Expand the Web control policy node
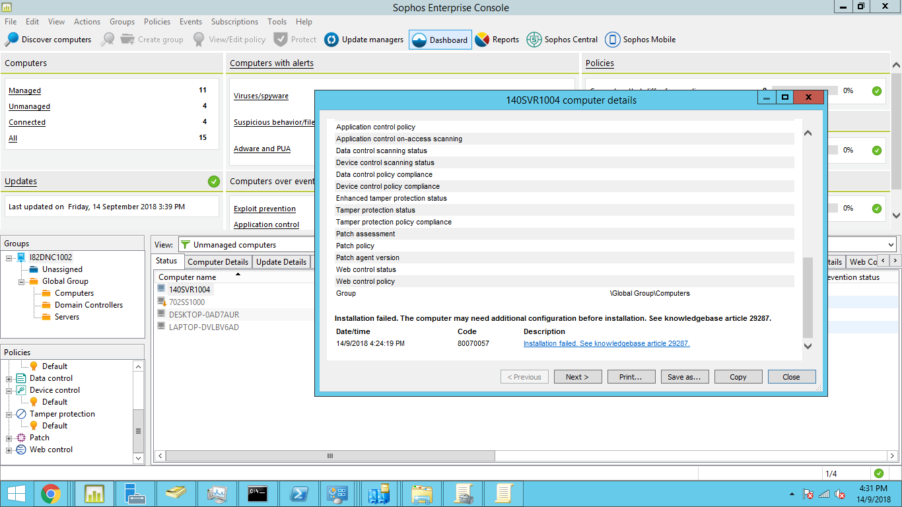Image resolution: width=902 pixels, height=507 pixels. pos(9,450)
